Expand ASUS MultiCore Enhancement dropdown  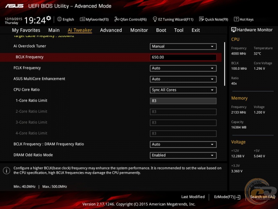point(183,79)
